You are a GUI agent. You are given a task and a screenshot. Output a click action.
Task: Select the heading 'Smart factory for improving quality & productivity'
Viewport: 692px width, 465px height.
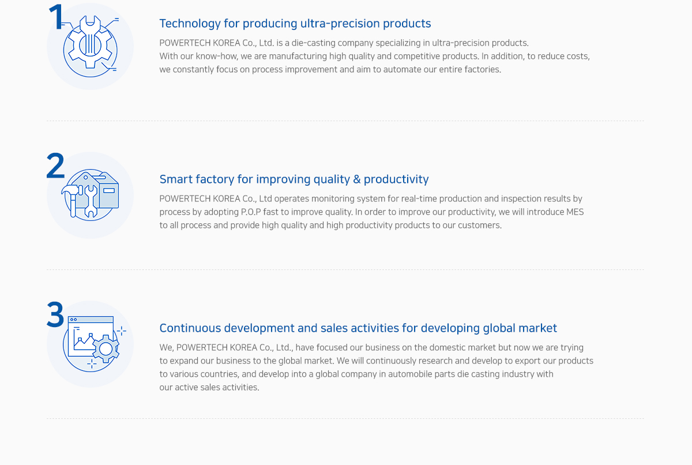pyautogui.click(x=294, y=179)
